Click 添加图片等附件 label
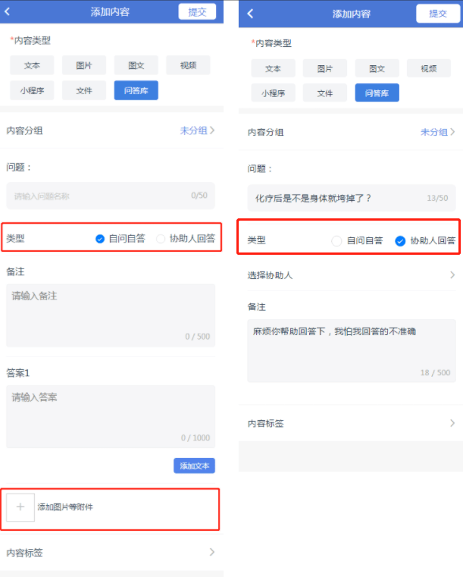The height and width of the screenshot is (577, 463). [x=65, y=507]
